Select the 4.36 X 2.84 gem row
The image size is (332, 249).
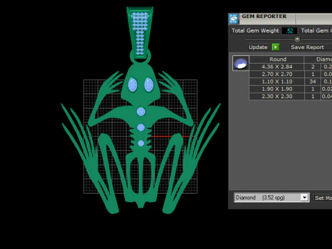click(290, 66)
